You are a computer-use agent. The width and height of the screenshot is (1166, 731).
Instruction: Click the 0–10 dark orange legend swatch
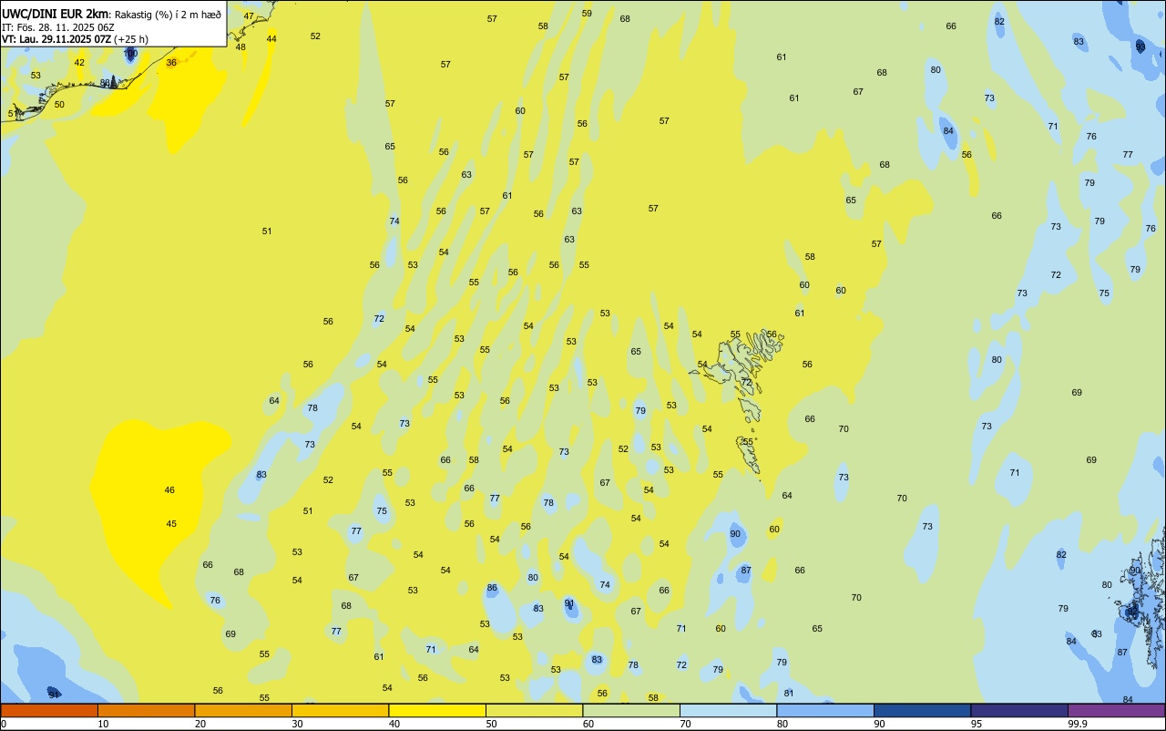pyautogui.click(x=49, y=710)
